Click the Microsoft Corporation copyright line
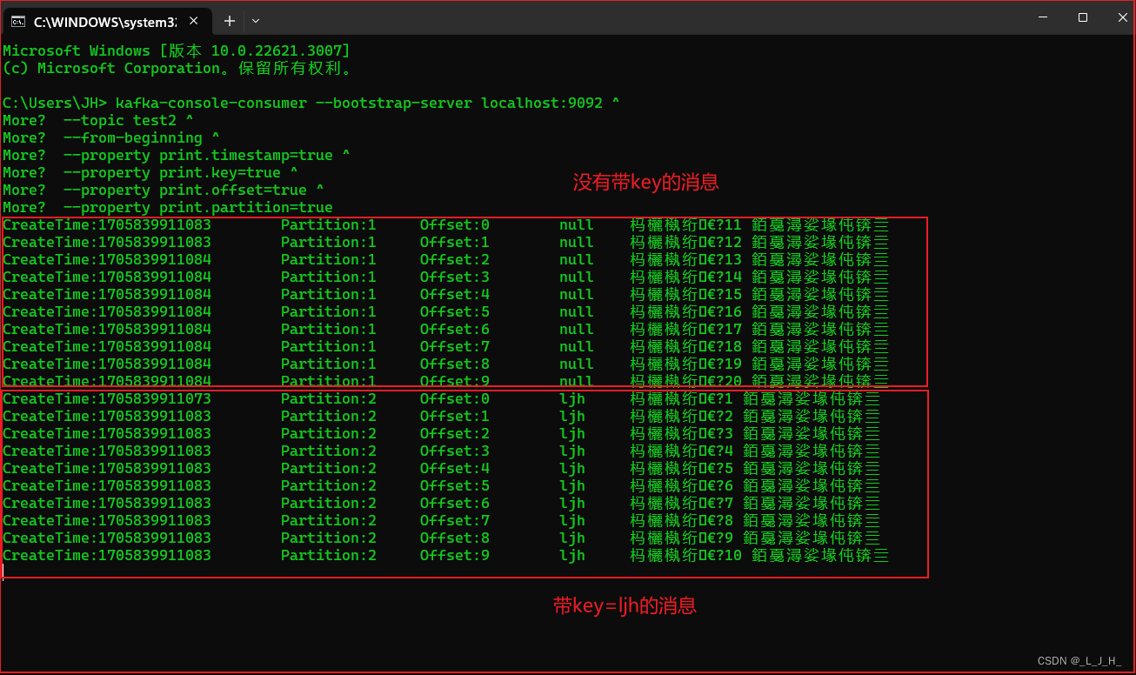 (177, 68)
